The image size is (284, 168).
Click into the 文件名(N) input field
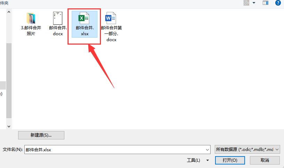[x=117, y=150]
